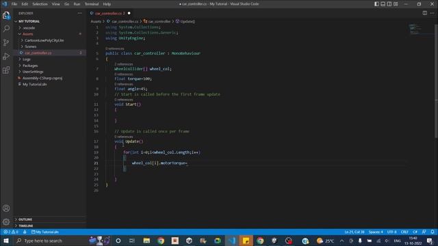Collapse the Assets folder
Viewport: 438px width, 246px height.
click(x=27, y=34)
